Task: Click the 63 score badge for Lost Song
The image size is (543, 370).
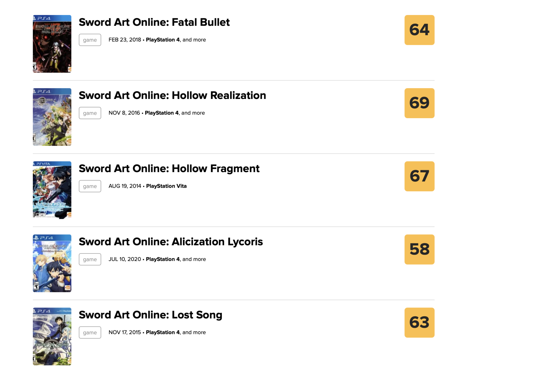Action: coord(419,323)
